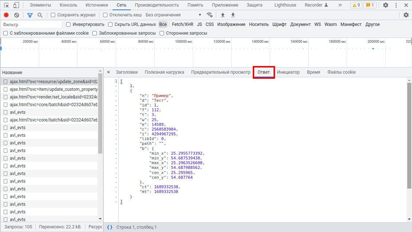Enable the 'Сохранять журнал' checkbox
Screen dimensions: 412x232
53,15
